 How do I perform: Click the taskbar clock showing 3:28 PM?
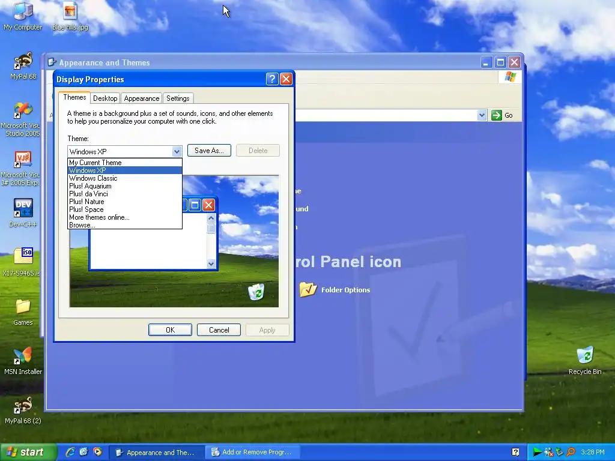[593, 453]
